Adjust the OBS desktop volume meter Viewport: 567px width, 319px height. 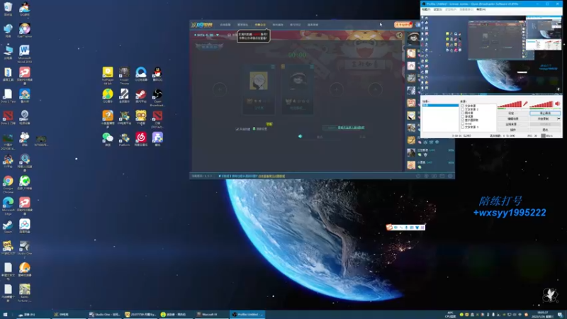pos(541,104)
